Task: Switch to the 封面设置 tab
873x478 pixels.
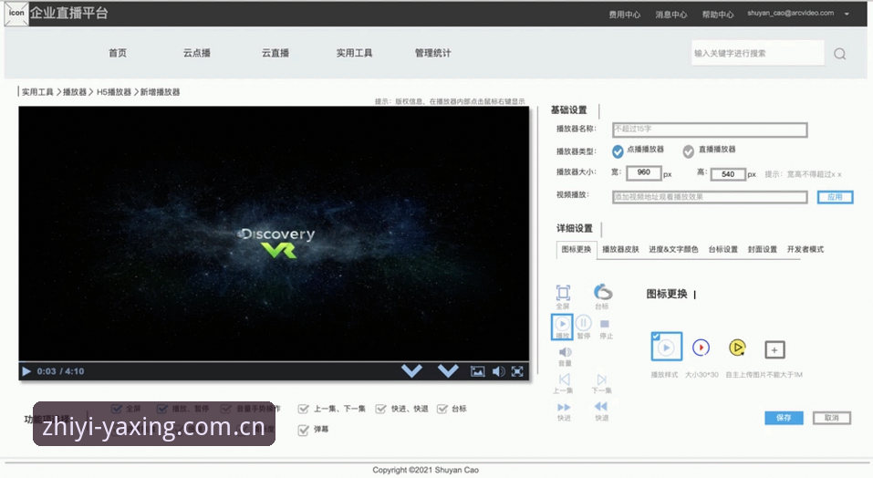Action: (763, 249)
